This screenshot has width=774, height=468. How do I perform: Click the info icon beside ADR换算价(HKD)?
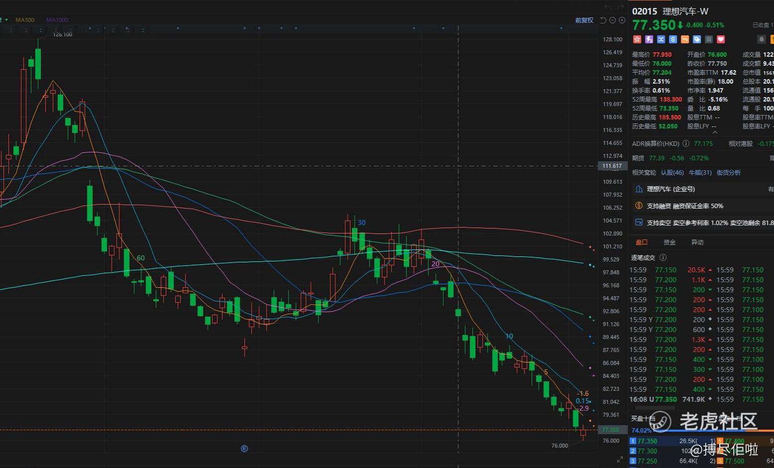686,143
